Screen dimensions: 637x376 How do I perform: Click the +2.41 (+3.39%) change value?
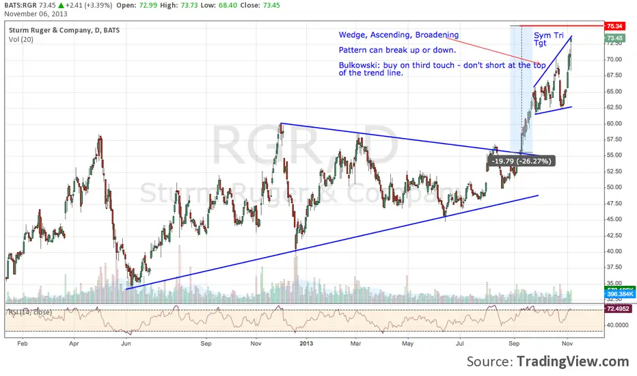89,5
